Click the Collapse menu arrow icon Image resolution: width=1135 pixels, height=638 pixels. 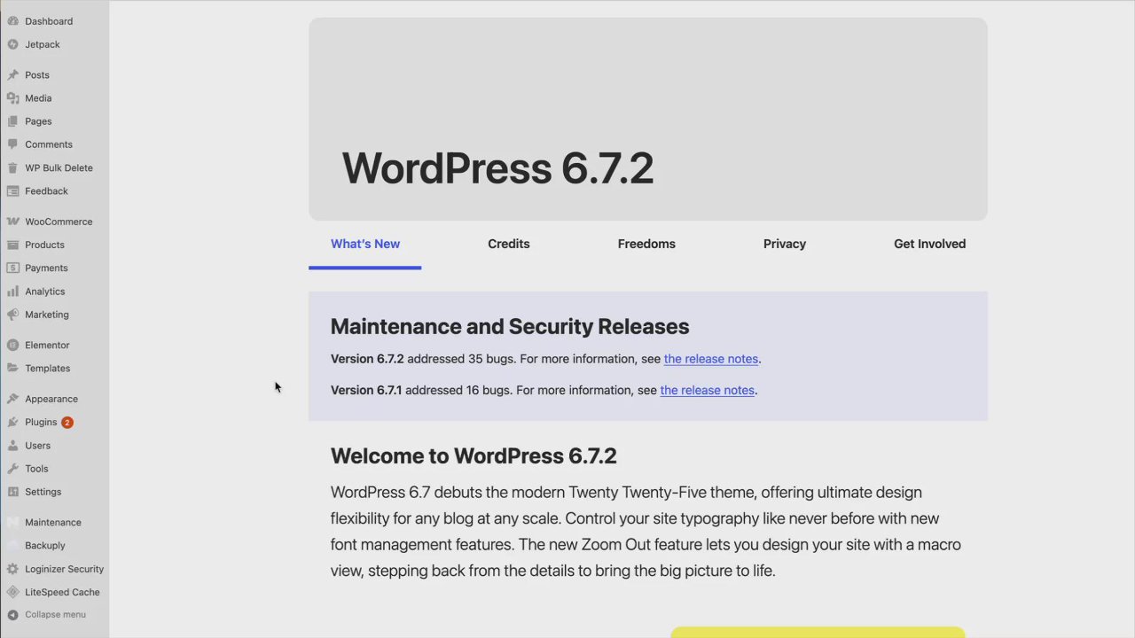pyautogui.click(x=12, y=615)
